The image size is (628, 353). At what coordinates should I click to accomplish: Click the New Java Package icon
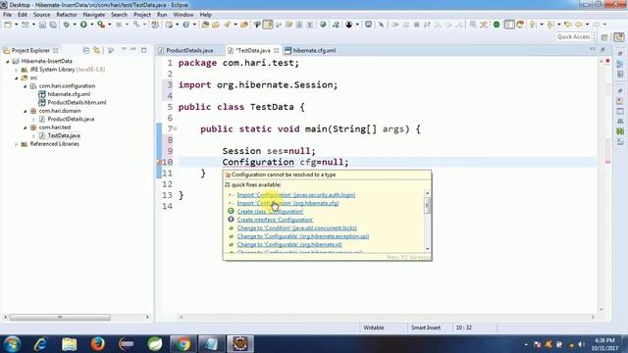169,25
